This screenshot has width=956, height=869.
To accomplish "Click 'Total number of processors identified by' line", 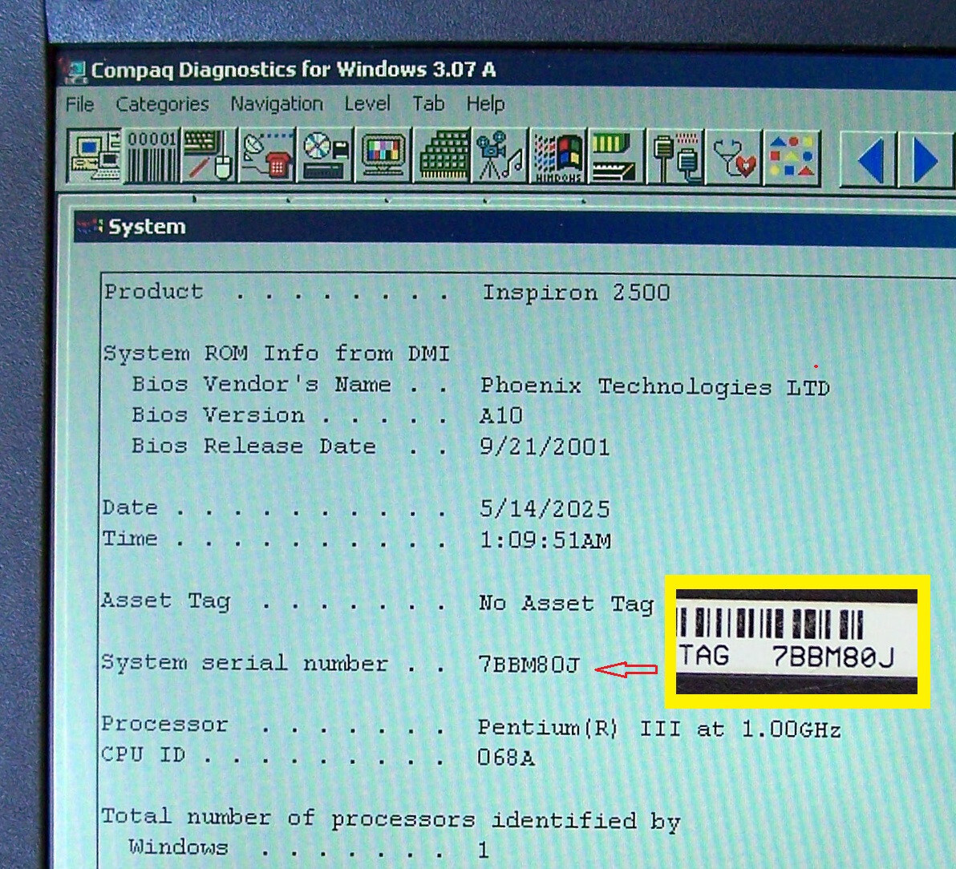I will click(x=391, y=819).
